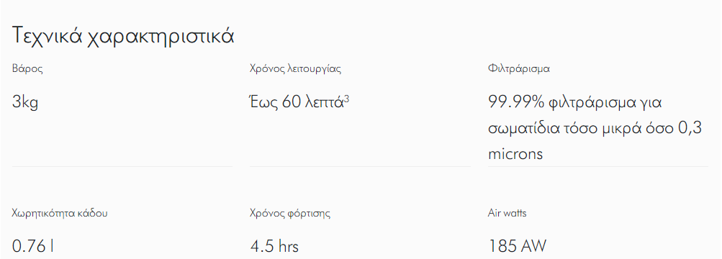
Task: Click the divider line under Έως 60 λεπτά
Action: 360,166
